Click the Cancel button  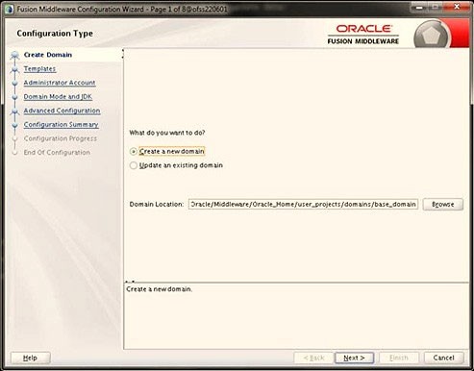point(443,358)
